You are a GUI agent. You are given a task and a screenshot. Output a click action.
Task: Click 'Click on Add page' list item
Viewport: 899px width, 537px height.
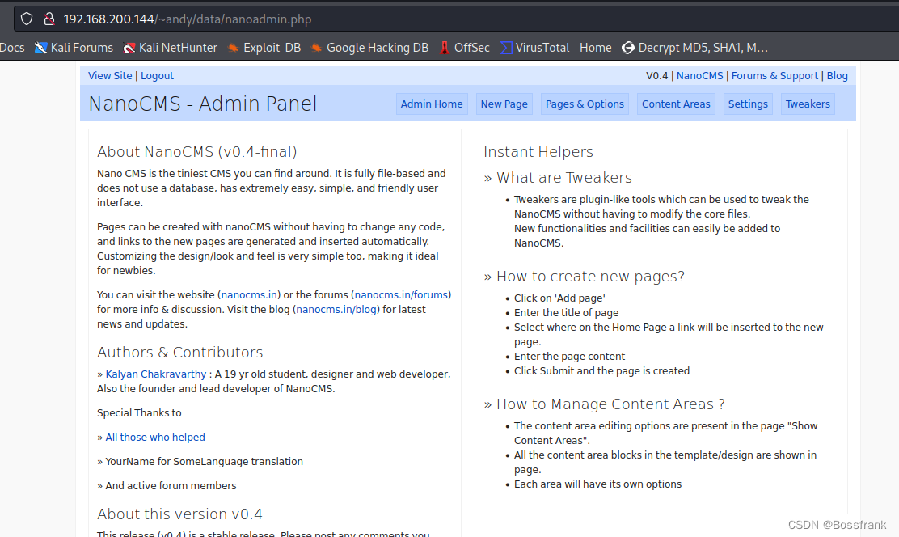point(559,298)
